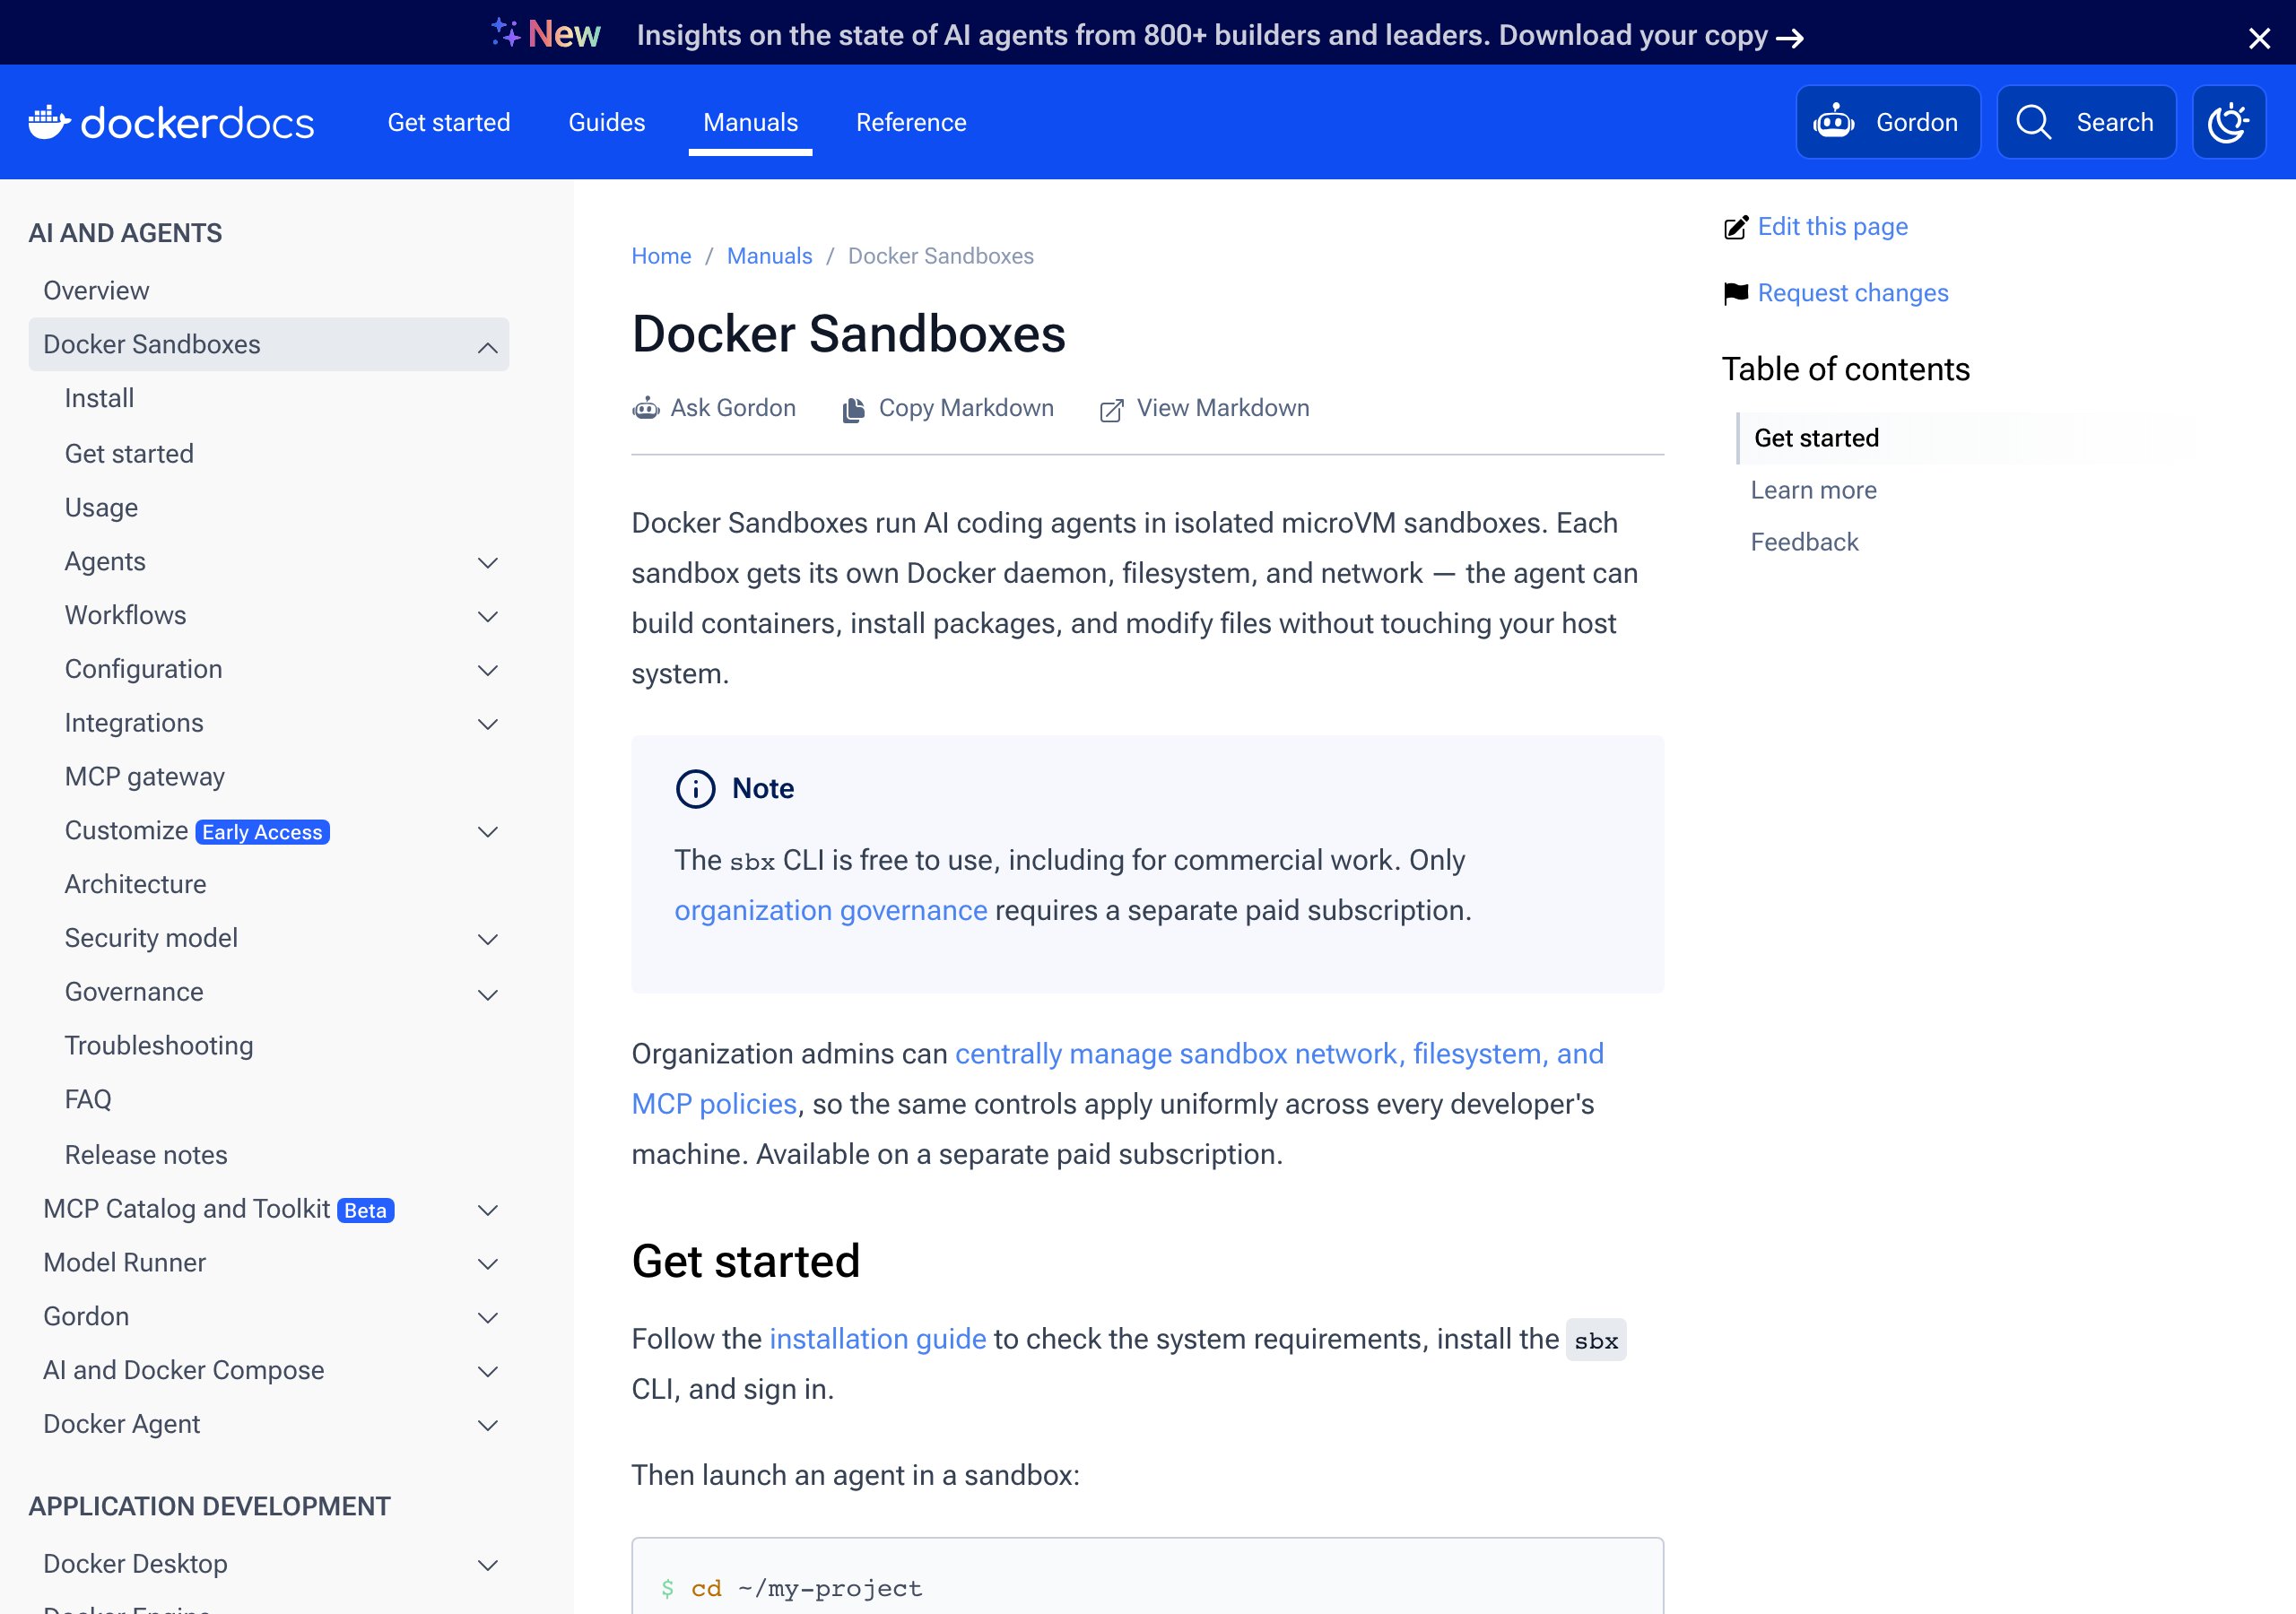This screenshot has height=1614, width=2296.
Task: Expand the AI and Docker Compose chevron
Action: 488,1372
